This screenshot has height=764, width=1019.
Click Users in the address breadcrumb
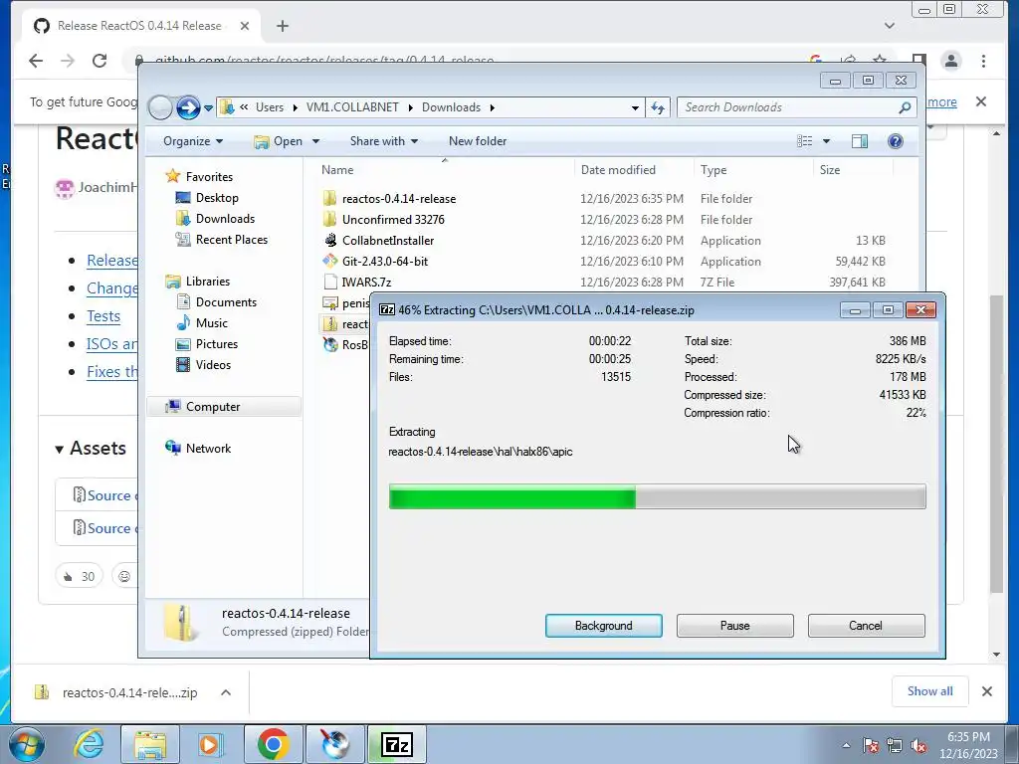[x=269, y=107]
